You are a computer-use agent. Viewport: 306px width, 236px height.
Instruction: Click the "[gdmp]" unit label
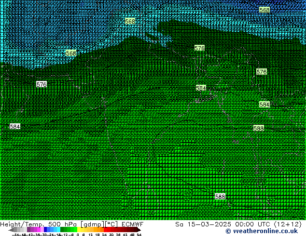pos(92,224)
